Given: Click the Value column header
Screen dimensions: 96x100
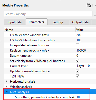Looking at the screenshot, I should (86, 30).
